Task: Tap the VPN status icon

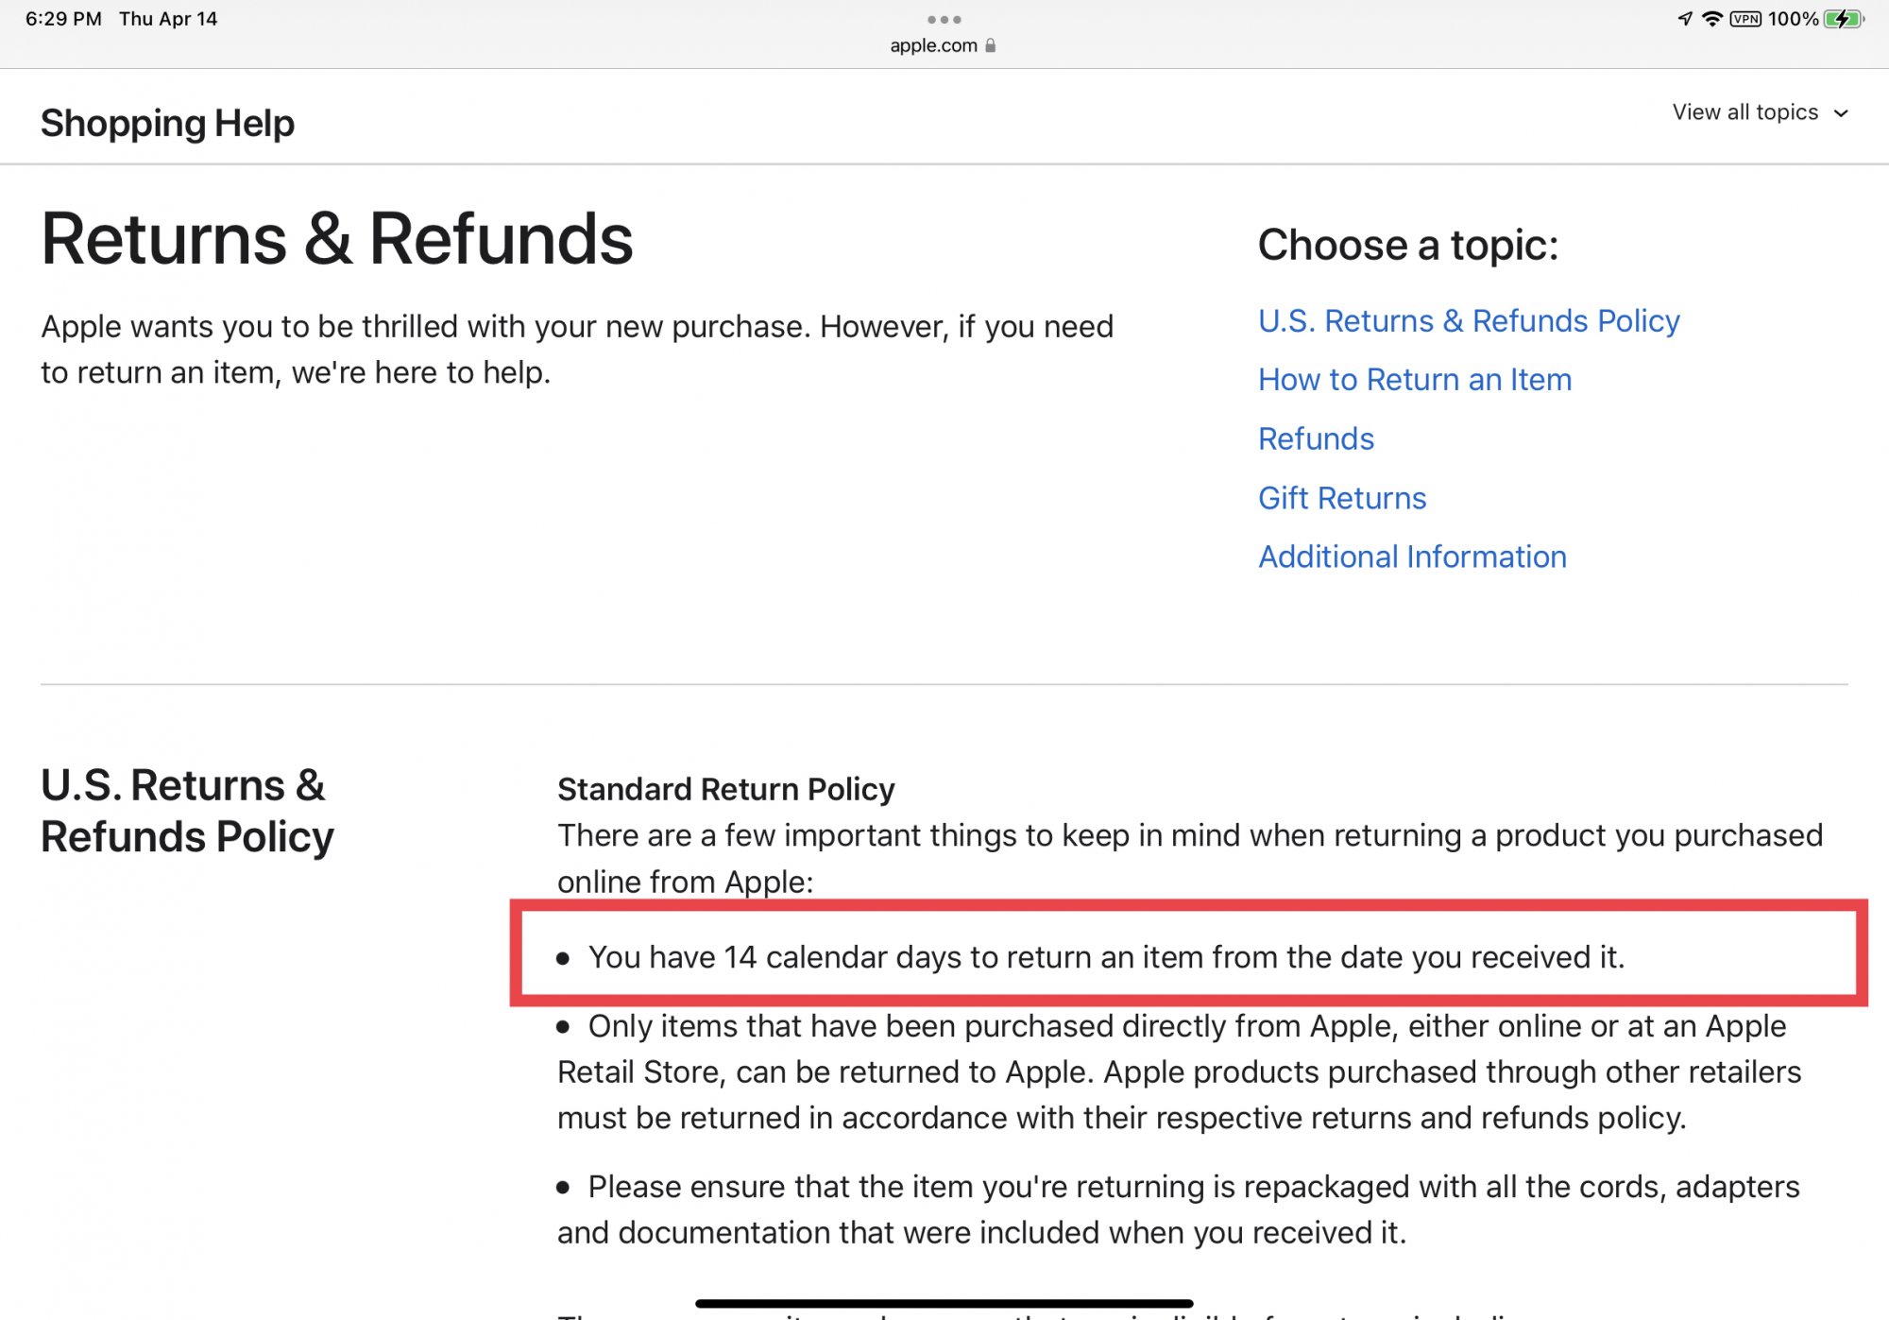Action: pyautogui.click(x=1744, y=19)
